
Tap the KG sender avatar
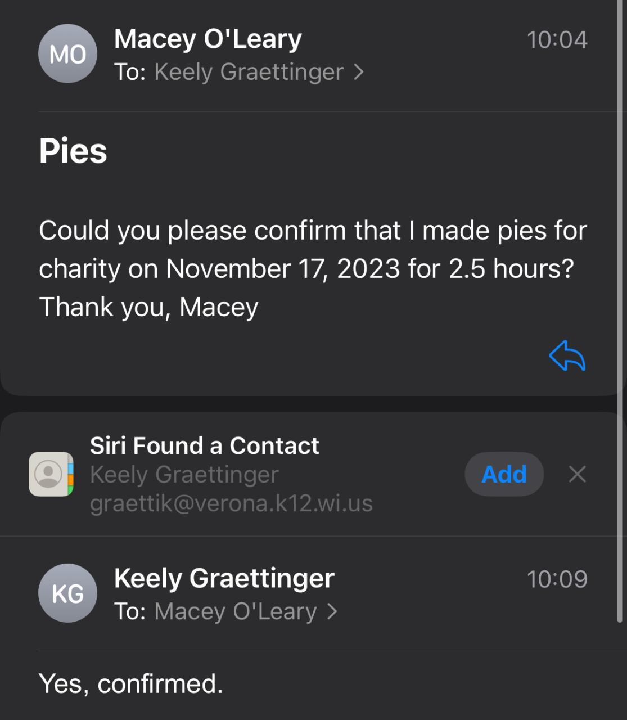(67, 593)
